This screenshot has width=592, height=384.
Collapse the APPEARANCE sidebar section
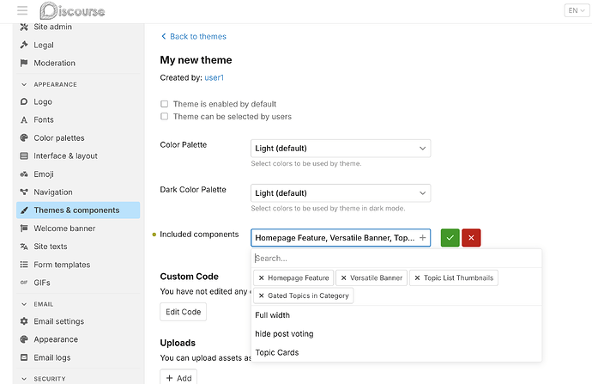coord(24,84)
